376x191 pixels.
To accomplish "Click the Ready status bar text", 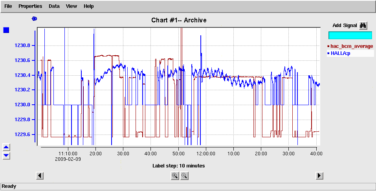I will click(9, 186).
